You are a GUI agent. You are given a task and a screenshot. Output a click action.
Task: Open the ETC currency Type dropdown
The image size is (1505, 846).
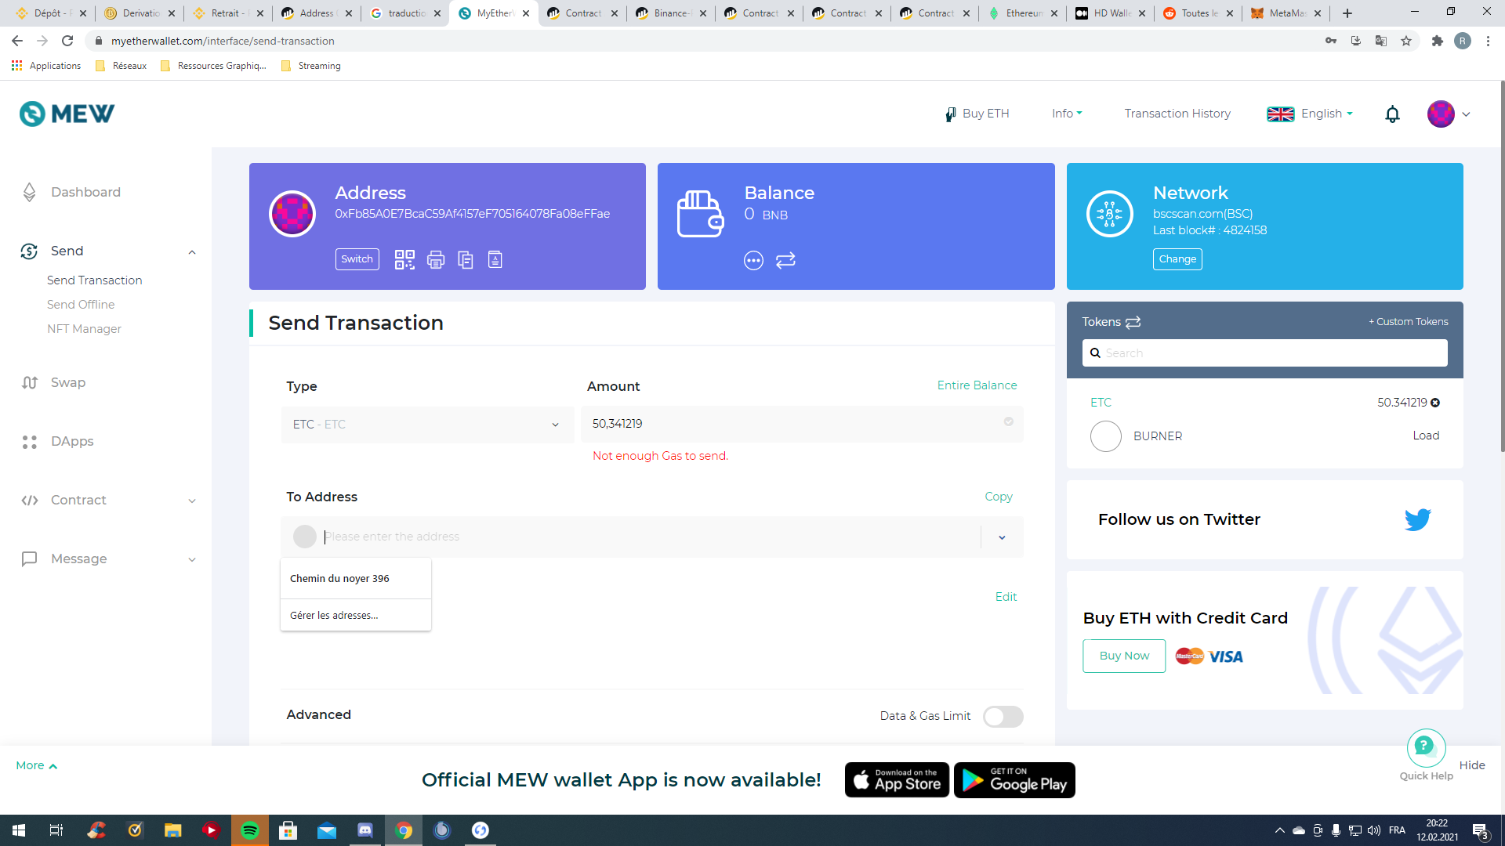tap(427, 425)
